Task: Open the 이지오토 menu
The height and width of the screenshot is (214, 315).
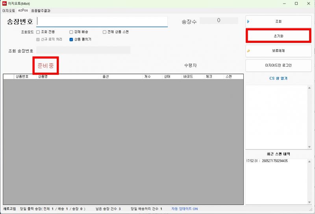Action: pos(9,11)
